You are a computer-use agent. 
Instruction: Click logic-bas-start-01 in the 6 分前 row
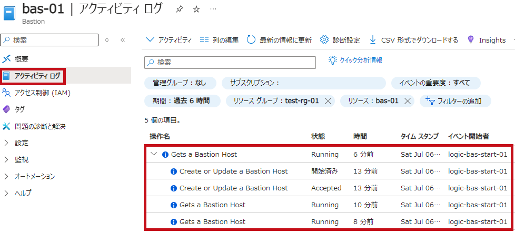[478, 155]
